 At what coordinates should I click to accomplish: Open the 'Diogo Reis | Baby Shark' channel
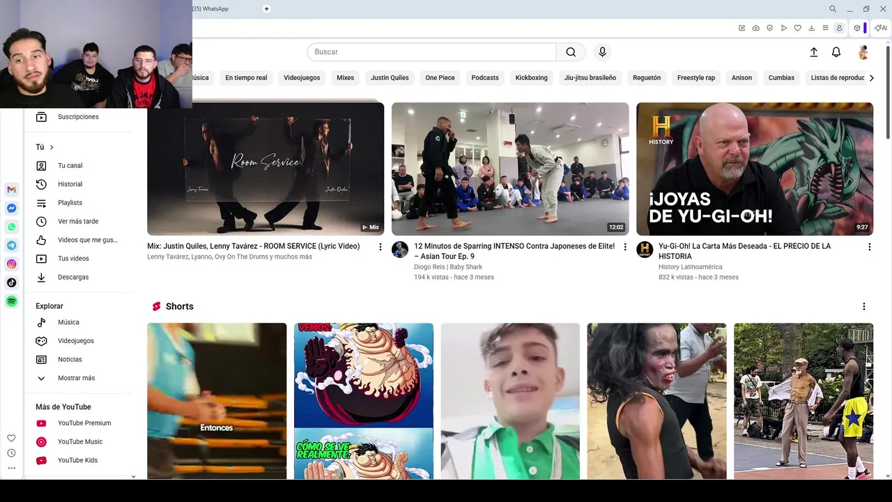[448, 267]
